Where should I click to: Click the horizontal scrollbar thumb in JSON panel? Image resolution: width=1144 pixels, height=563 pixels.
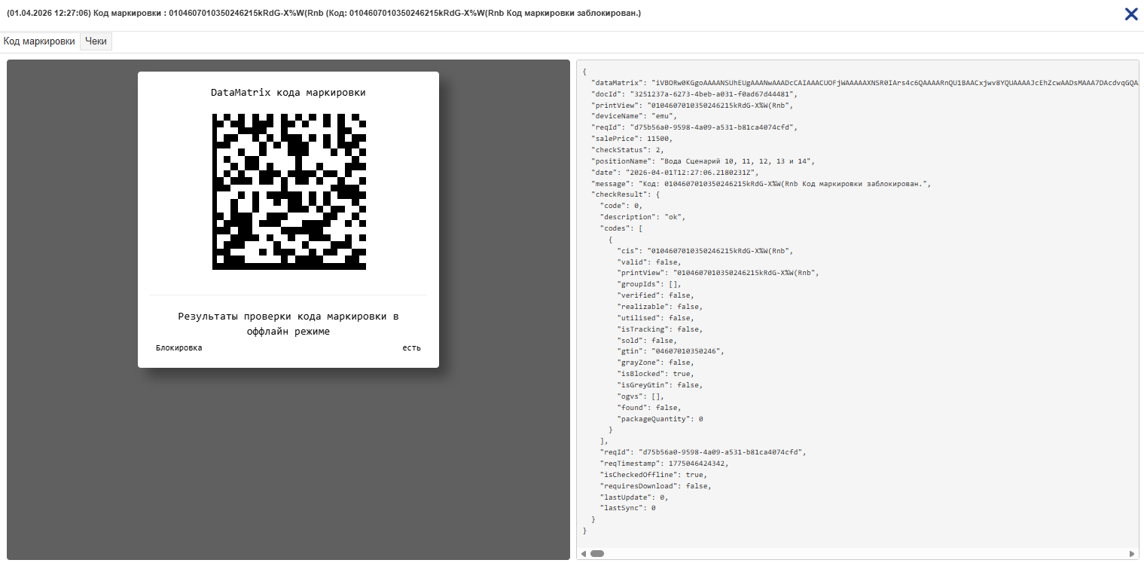coord(596,553)
